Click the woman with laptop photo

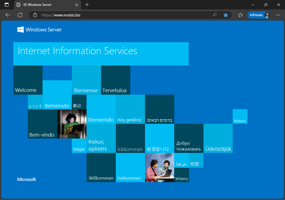72,124
